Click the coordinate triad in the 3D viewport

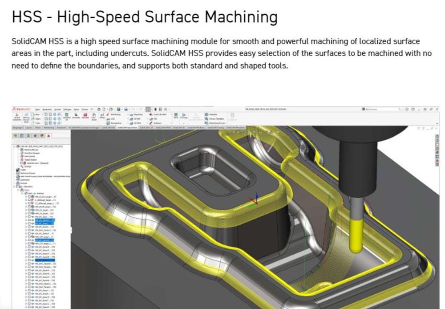[x=254, y=200]
